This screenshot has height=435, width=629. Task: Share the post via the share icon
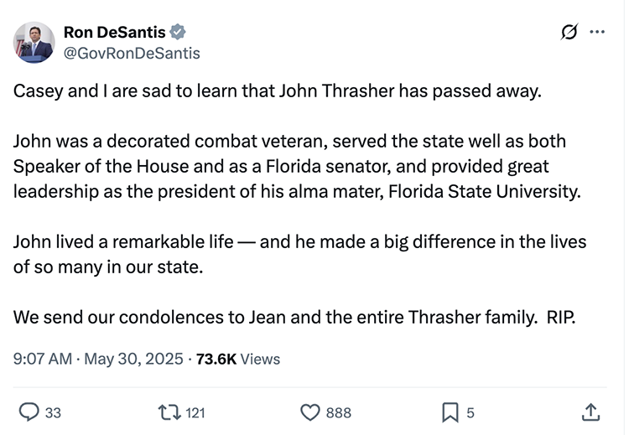[x=590, y=412]
